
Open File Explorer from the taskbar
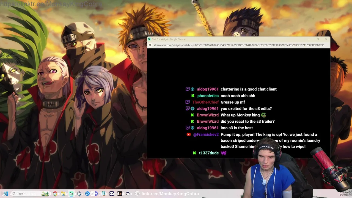63,194
